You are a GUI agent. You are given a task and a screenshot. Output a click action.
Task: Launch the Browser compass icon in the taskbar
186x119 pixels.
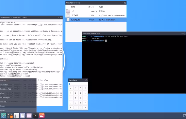(4, 116)
